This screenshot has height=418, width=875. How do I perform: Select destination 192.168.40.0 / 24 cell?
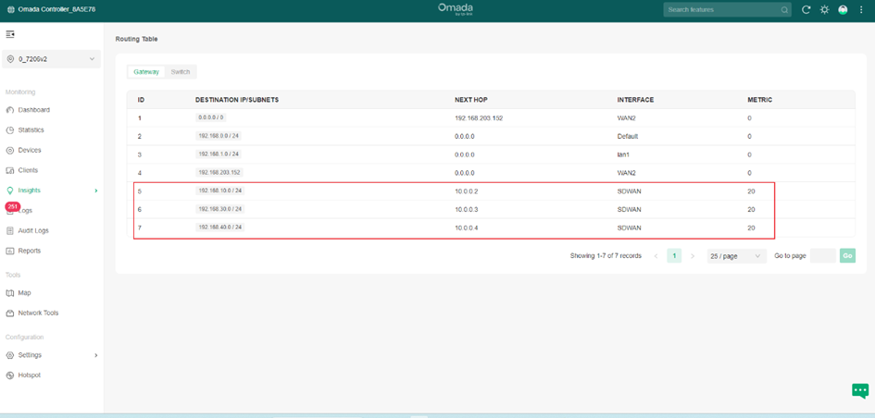[x=219, y=227]
